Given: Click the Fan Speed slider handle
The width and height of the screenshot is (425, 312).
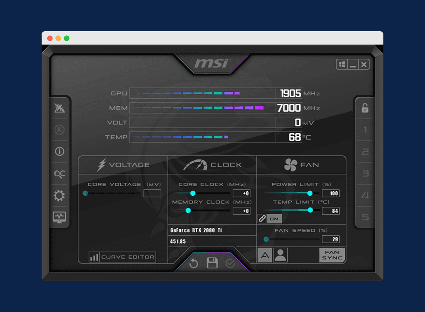Looking at the screenshot, I should (266, 239).
